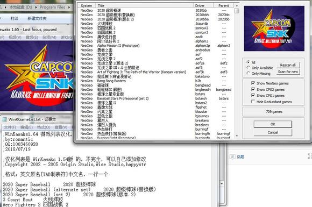Select the Bang Bang Busters row
This screenshot has width=312, height=207.
[155, 81]
